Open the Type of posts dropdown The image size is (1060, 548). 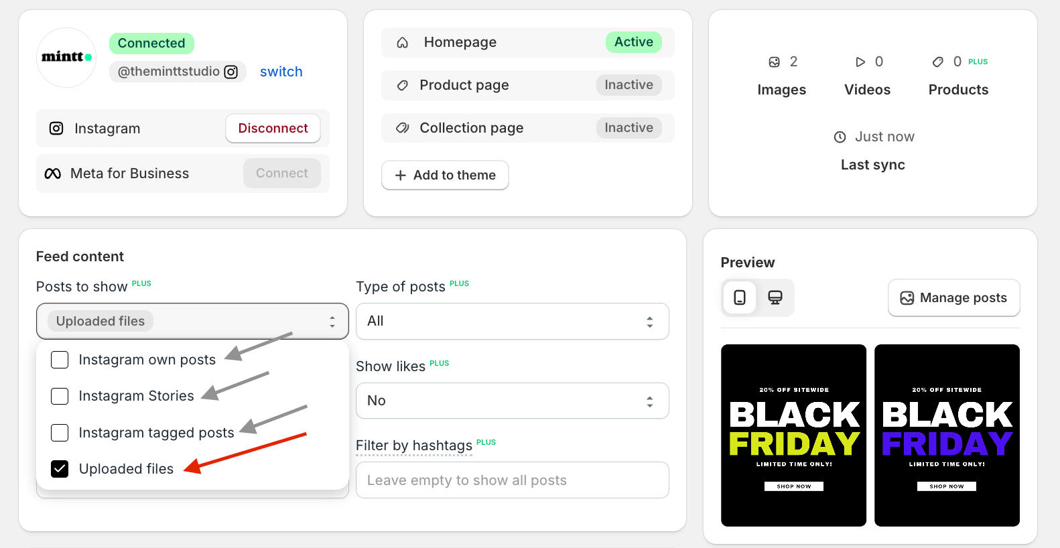pyautogui.click(x=512, y=322)
